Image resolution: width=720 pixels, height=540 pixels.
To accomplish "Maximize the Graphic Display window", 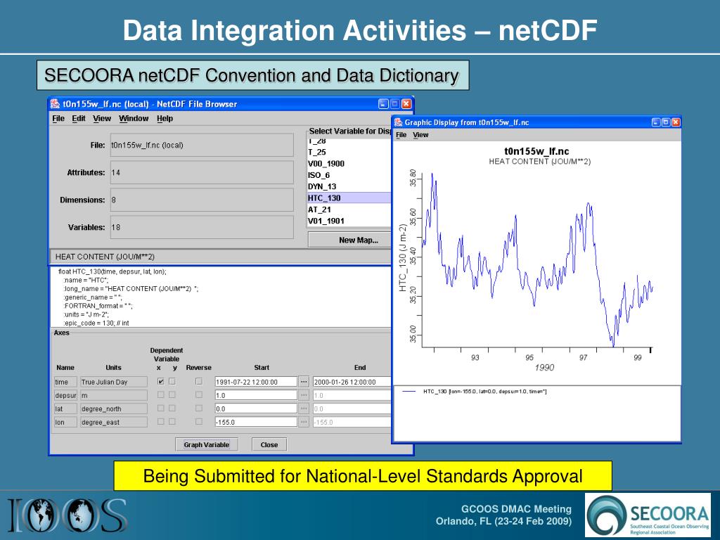I will pyautogui.click(x=666, y=122).
